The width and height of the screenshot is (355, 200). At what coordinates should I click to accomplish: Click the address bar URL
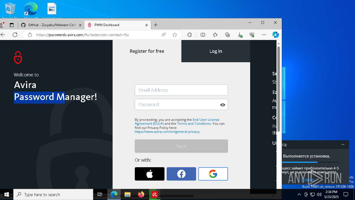[x=82, y=35]
